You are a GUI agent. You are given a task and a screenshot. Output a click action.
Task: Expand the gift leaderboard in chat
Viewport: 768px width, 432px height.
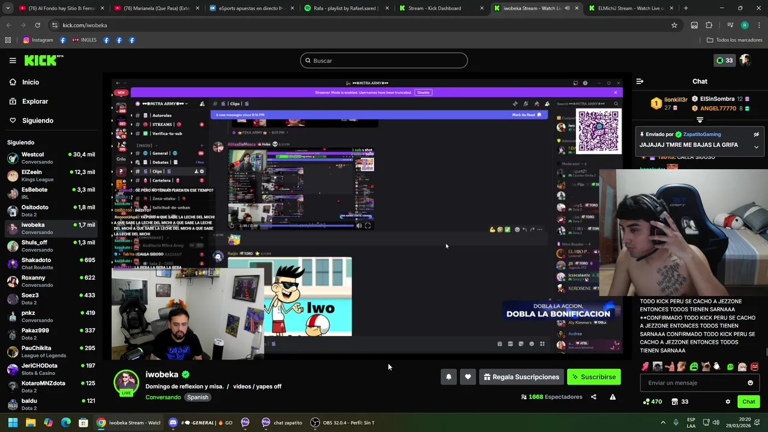(x=700, y=120)
